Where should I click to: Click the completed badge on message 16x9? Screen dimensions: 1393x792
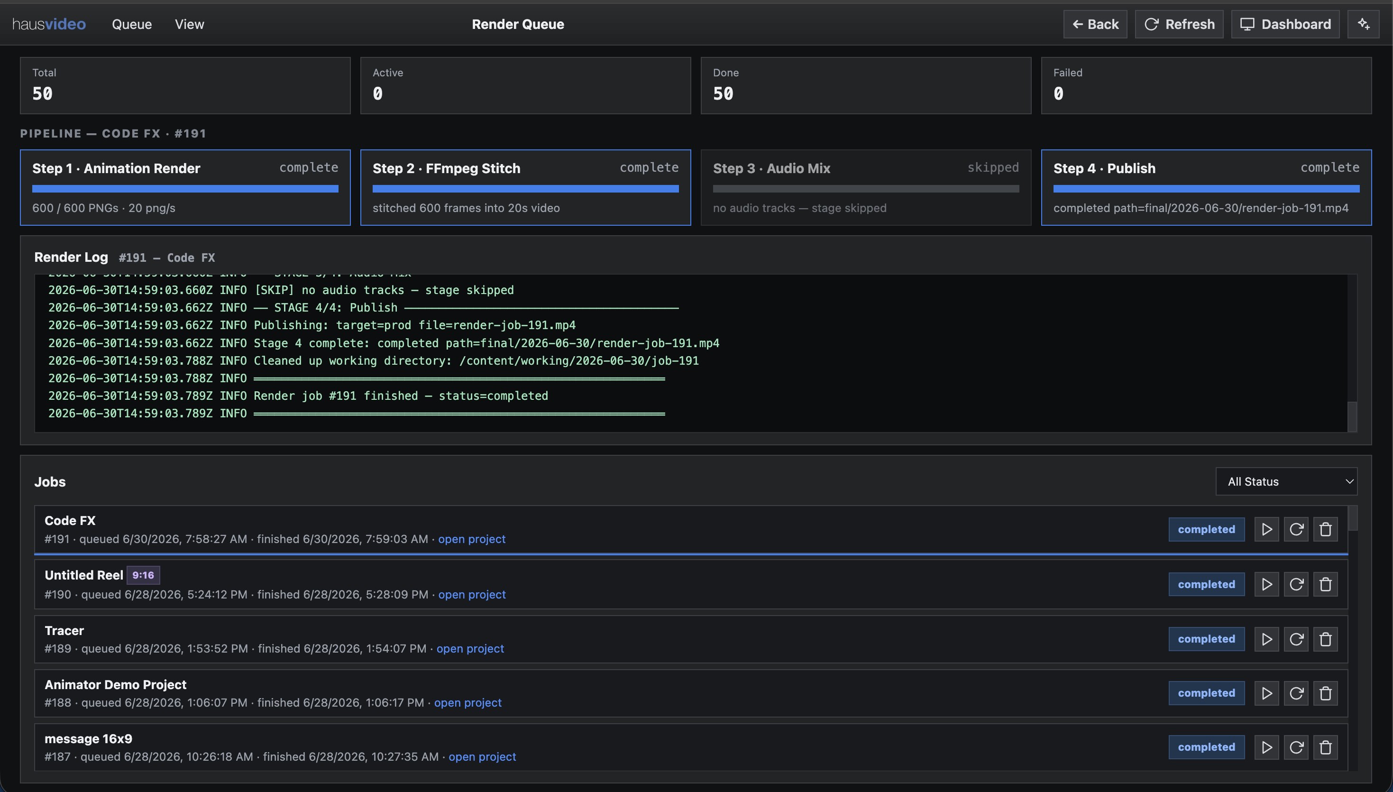coord(1207,747)
